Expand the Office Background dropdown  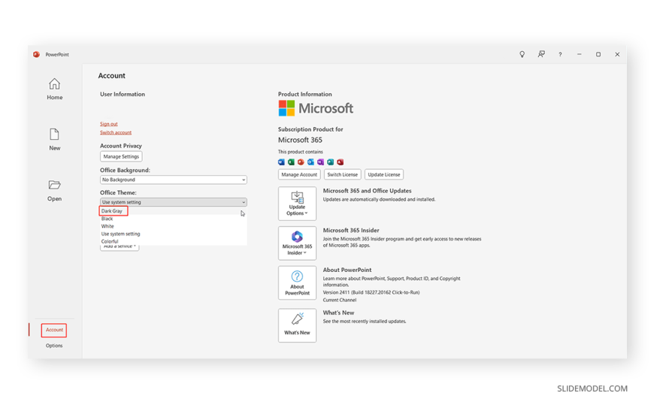click(174, 180)
